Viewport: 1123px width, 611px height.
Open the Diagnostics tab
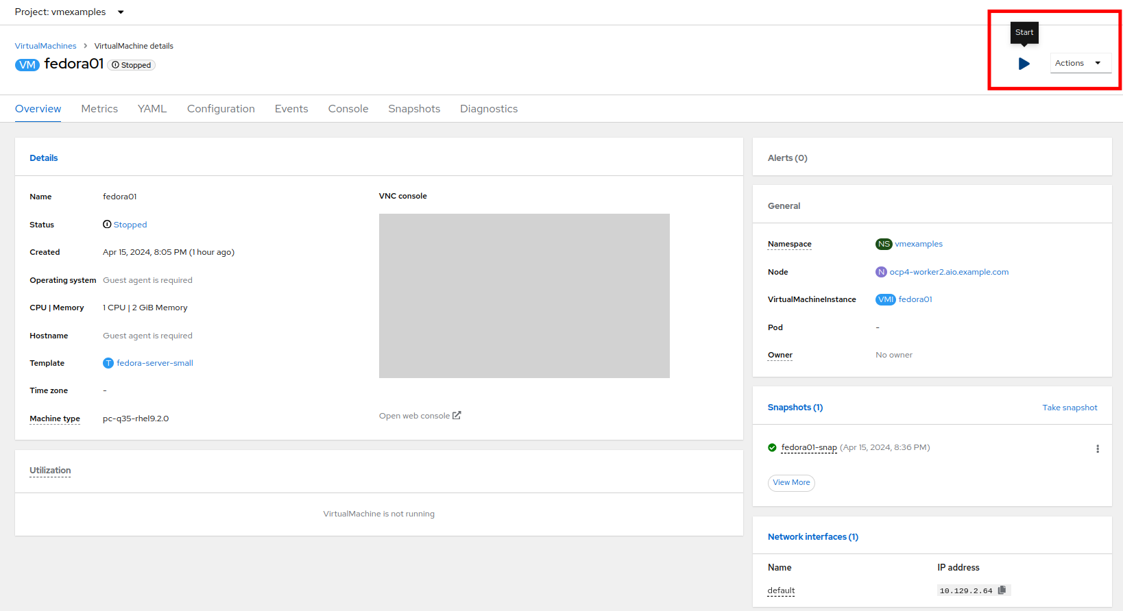(x=489, y=109)
